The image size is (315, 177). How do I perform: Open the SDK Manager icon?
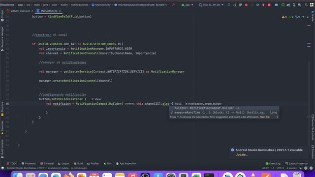coord(300,5)
